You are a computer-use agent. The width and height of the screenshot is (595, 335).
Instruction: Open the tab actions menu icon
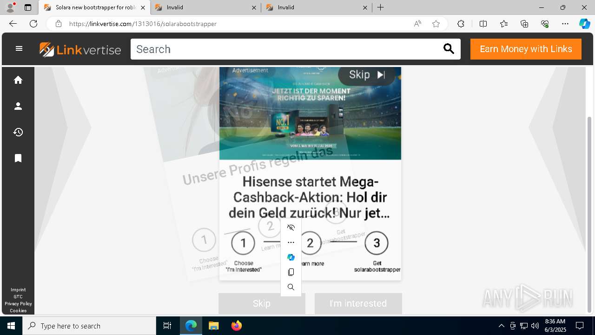28,7
